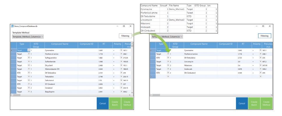Click precursor value 407.2 in right window
The height and width of the screenshot is (116, 282).
point(265,61)
